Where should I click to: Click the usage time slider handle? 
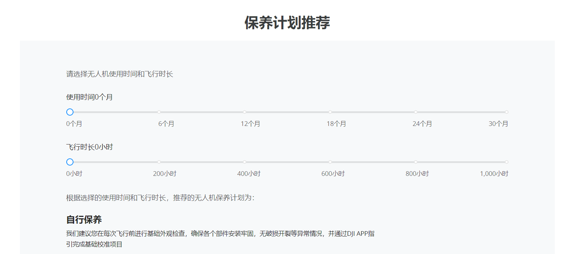tap(70, 112)
